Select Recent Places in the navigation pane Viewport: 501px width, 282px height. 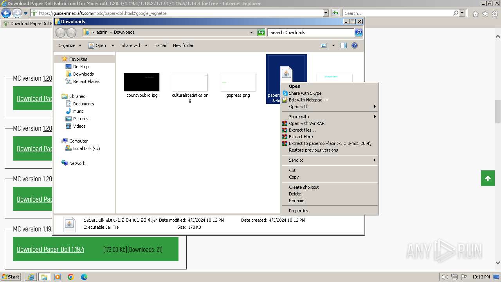(86, 81)
